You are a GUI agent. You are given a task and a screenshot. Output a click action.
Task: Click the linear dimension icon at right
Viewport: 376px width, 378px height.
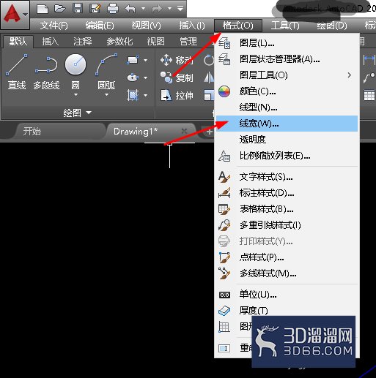click(x=369, y=59)
